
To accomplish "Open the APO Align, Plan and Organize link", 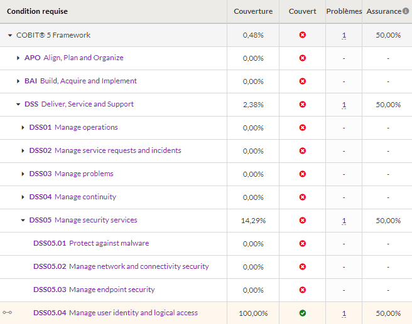I will click(x=74, y=58).
